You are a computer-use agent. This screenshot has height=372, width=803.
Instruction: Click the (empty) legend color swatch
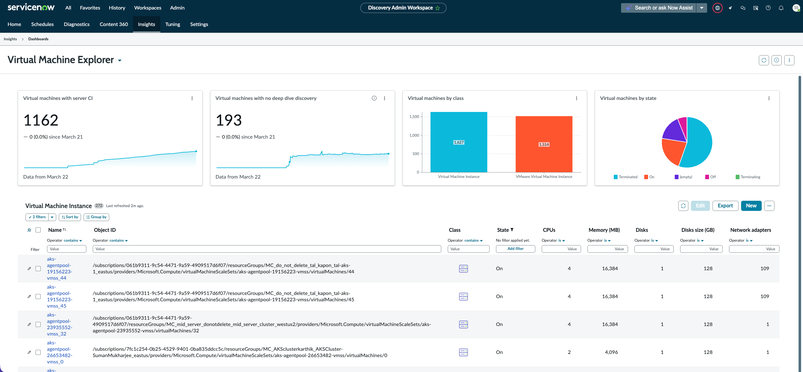pos(677,177)
